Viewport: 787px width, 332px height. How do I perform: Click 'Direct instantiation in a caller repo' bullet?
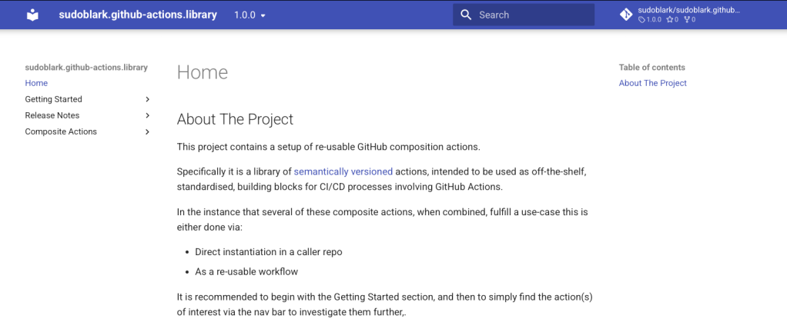(269, 252)
